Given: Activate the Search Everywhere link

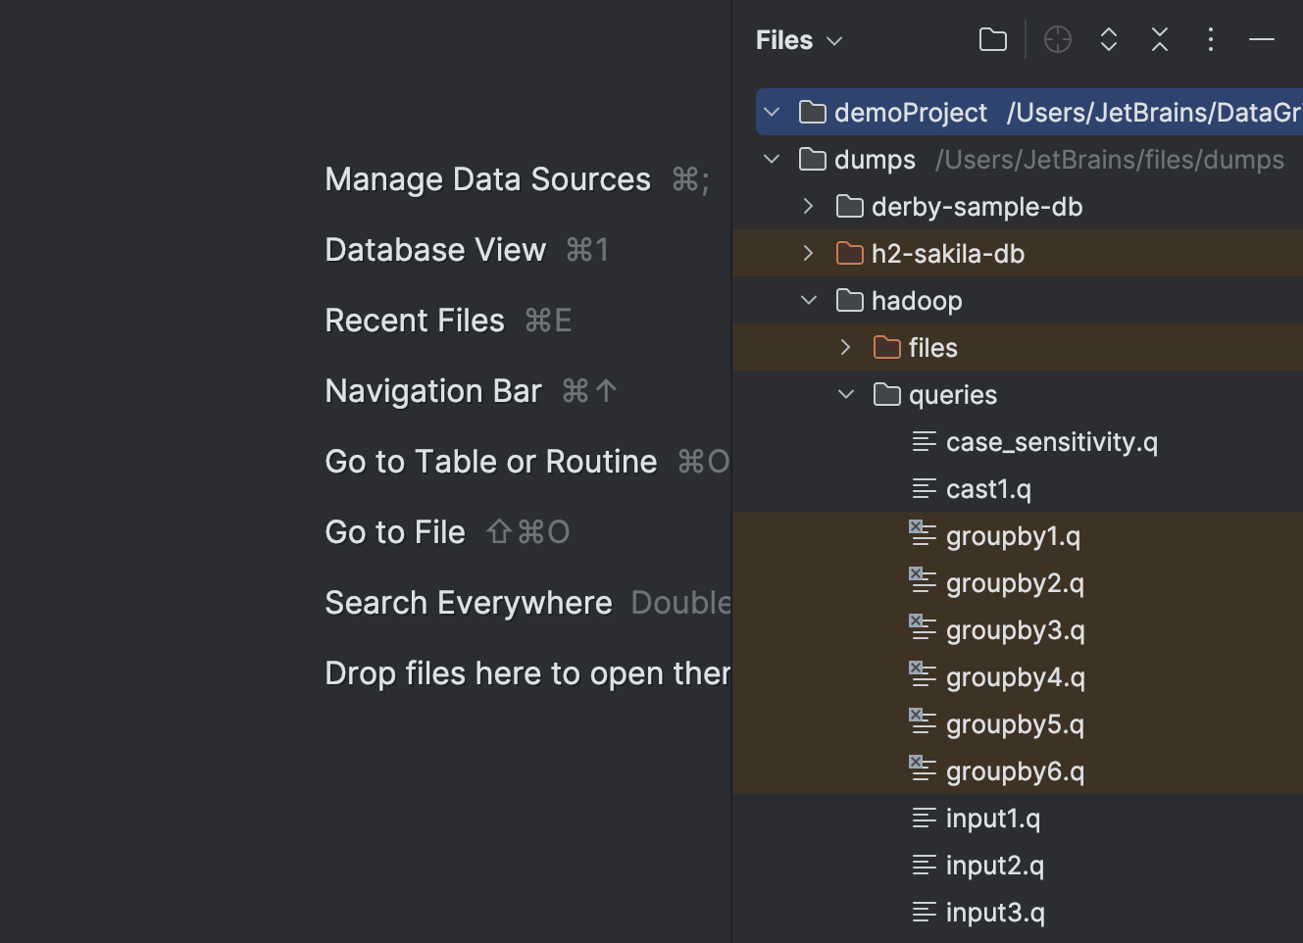Looking at the screenshot, I should point(468,602).
